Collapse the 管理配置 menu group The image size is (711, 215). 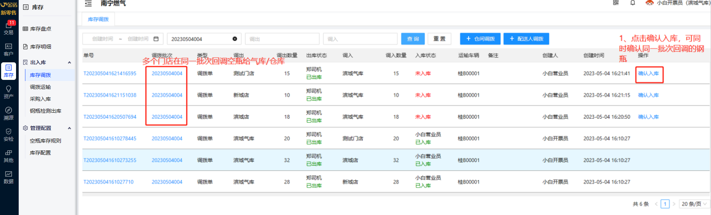point(69,128)
